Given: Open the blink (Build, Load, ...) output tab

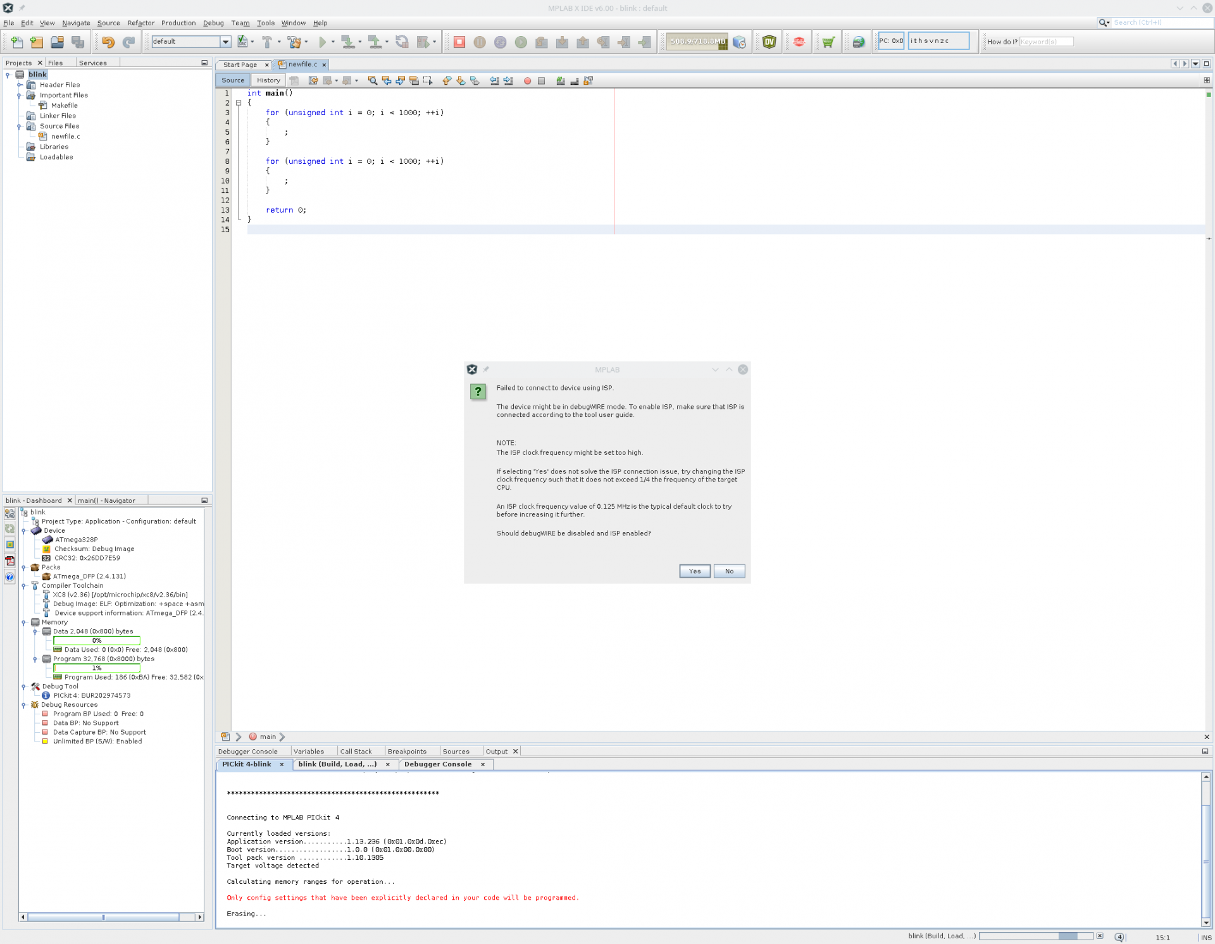Looking at the screenshot, I should click(337, 764).
